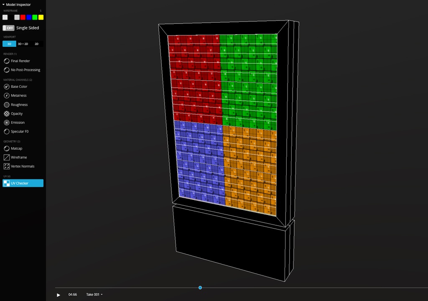Image resolution: width=428 pixels, height=301 pixels.
Task: Pick the red wireframe color
Action: (23, 17)
